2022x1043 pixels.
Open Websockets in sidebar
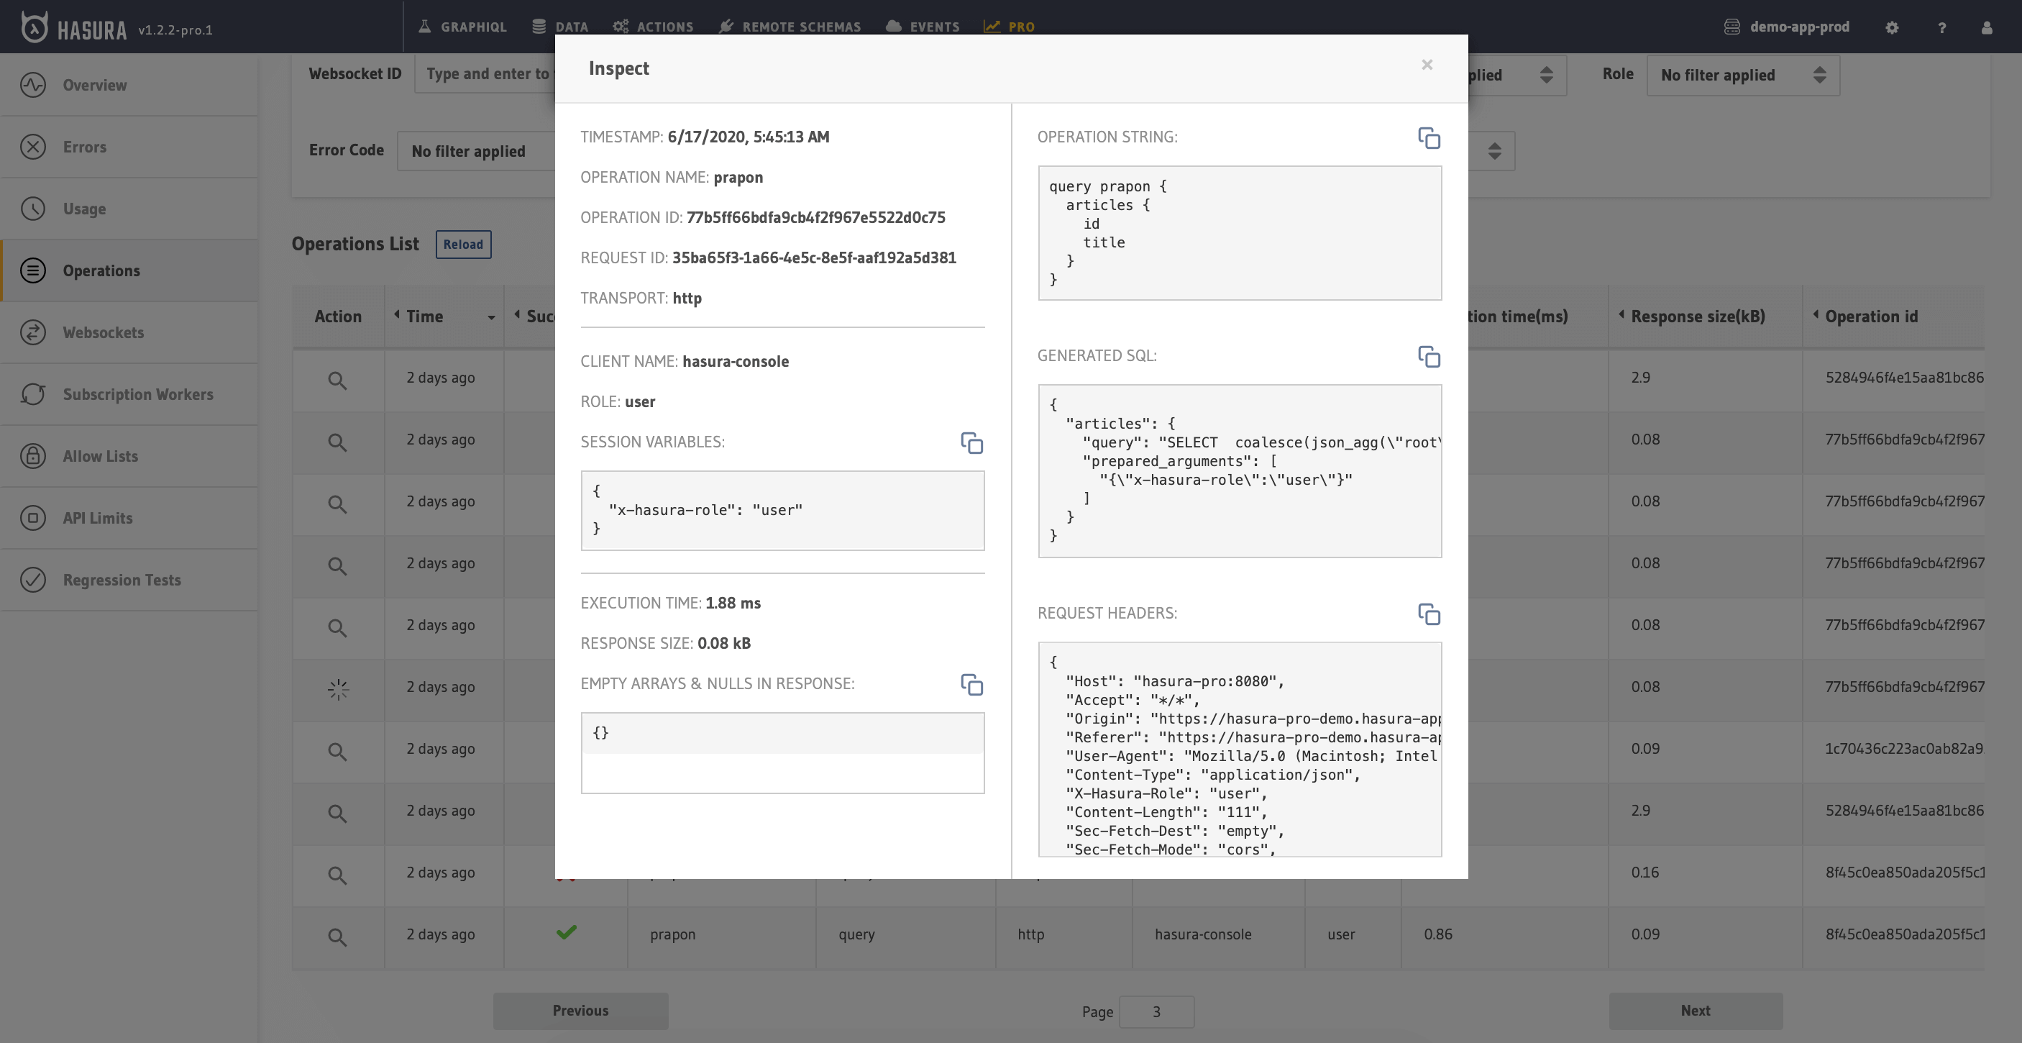click(129, 332)
